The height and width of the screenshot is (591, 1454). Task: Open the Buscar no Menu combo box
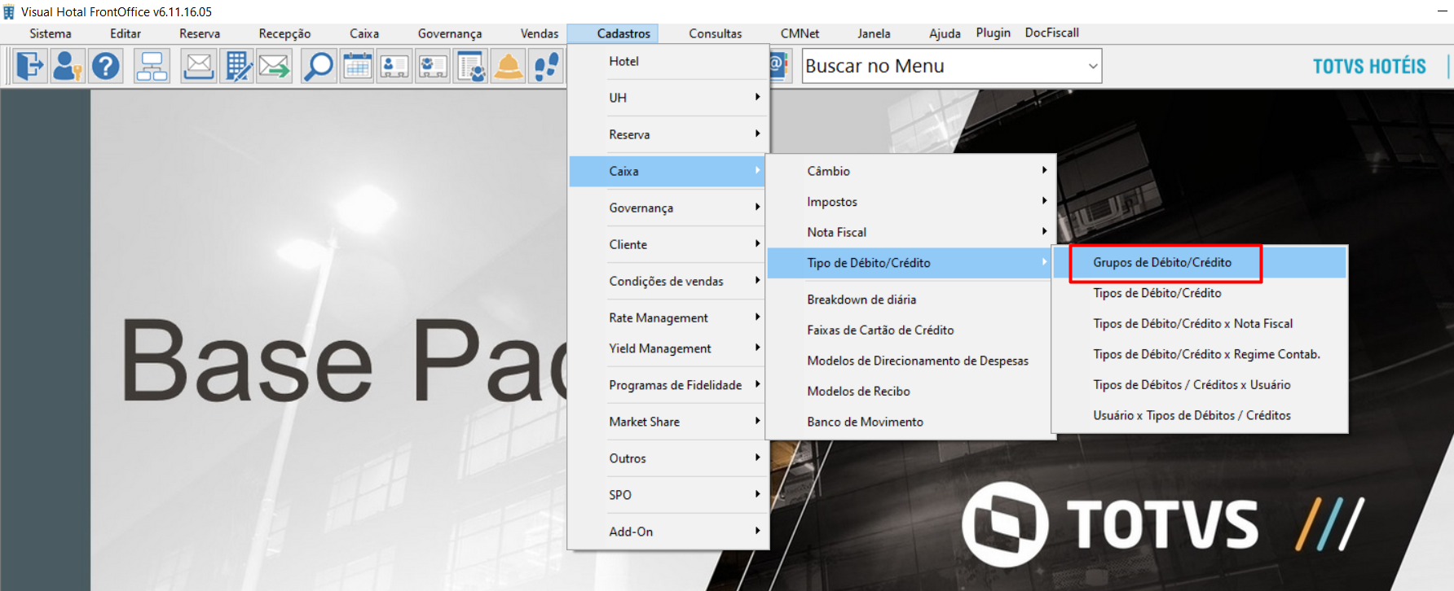[x=952, y=66]
